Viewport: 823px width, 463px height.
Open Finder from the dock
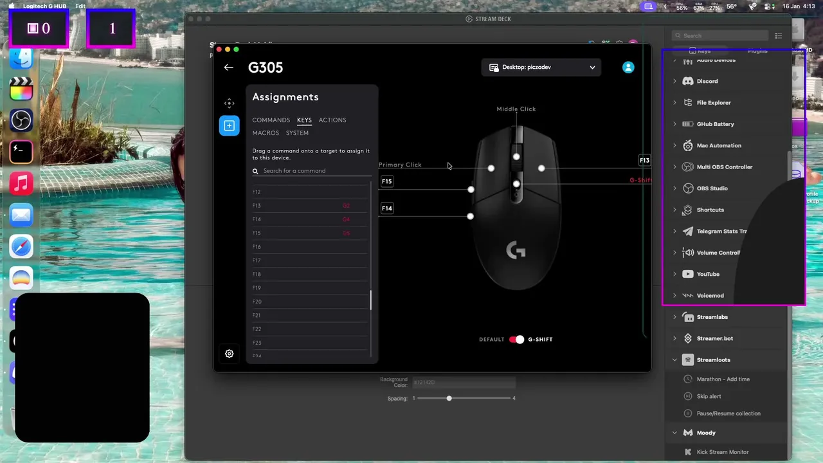[21, 58]
